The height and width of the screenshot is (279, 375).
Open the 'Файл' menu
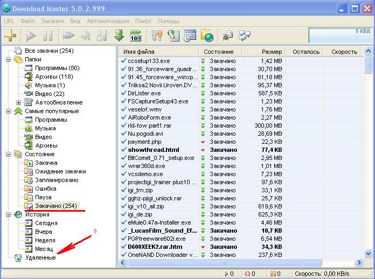tap(27, 21)
